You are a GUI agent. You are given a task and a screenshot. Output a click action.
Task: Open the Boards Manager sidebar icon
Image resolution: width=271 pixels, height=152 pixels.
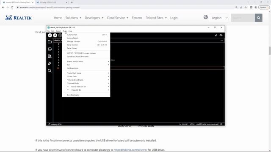click(50, 49)
